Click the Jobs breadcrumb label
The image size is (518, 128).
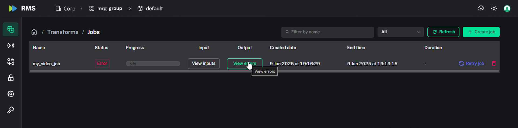[94, 32]
